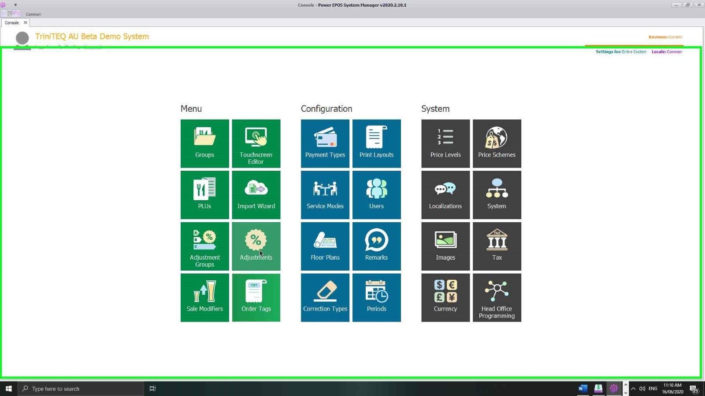Viewport: 705px width, 396px height.
Task: Click the Windows Start button
Action: pos(8,389)
